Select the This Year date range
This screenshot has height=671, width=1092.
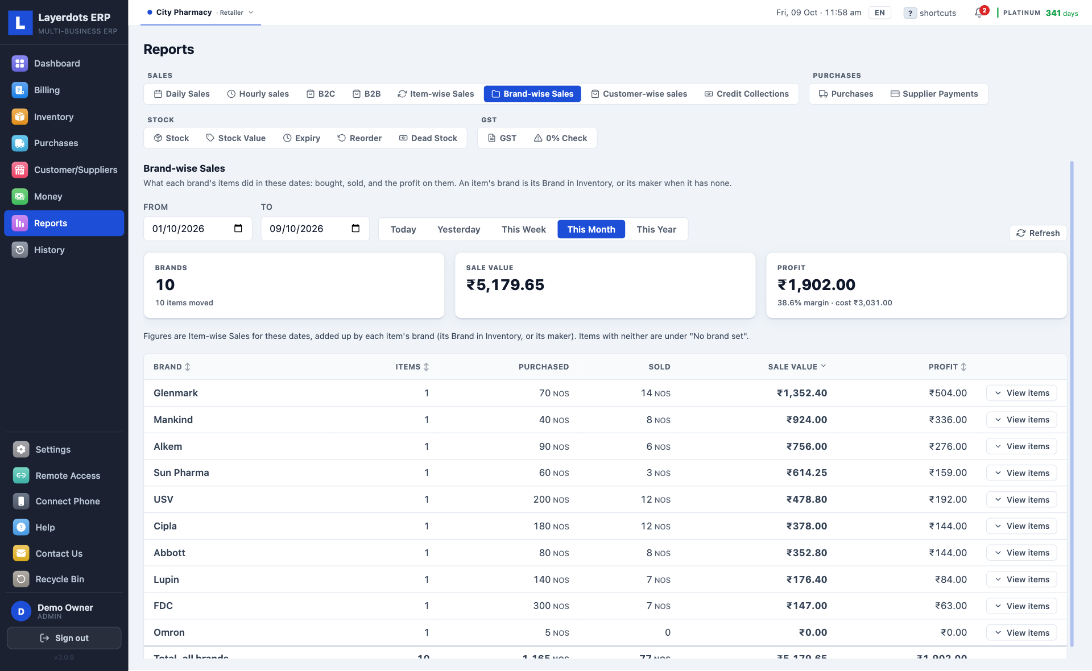656,229
